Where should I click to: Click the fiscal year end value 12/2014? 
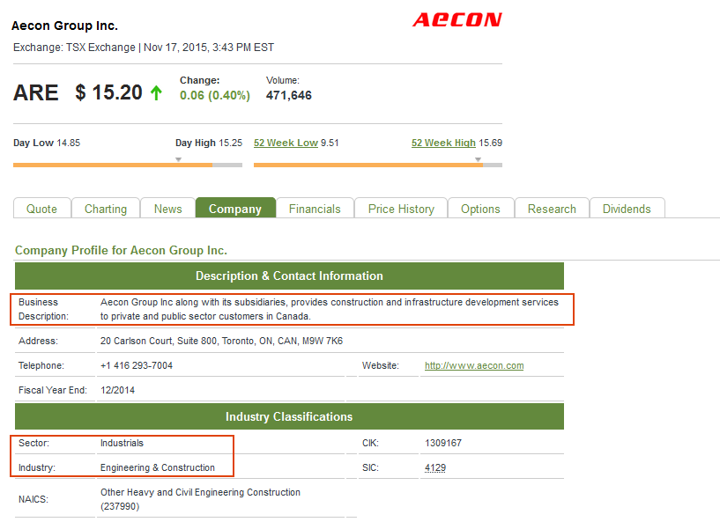118,390
